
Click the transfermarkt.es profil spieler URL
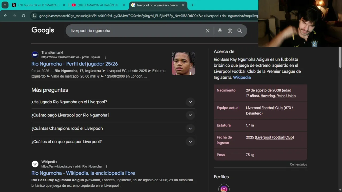click(71, 57)
